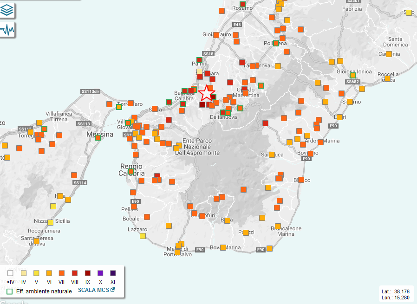Pick the dark violet XI legend swatch
417x304 pixels.
point(113,273)
